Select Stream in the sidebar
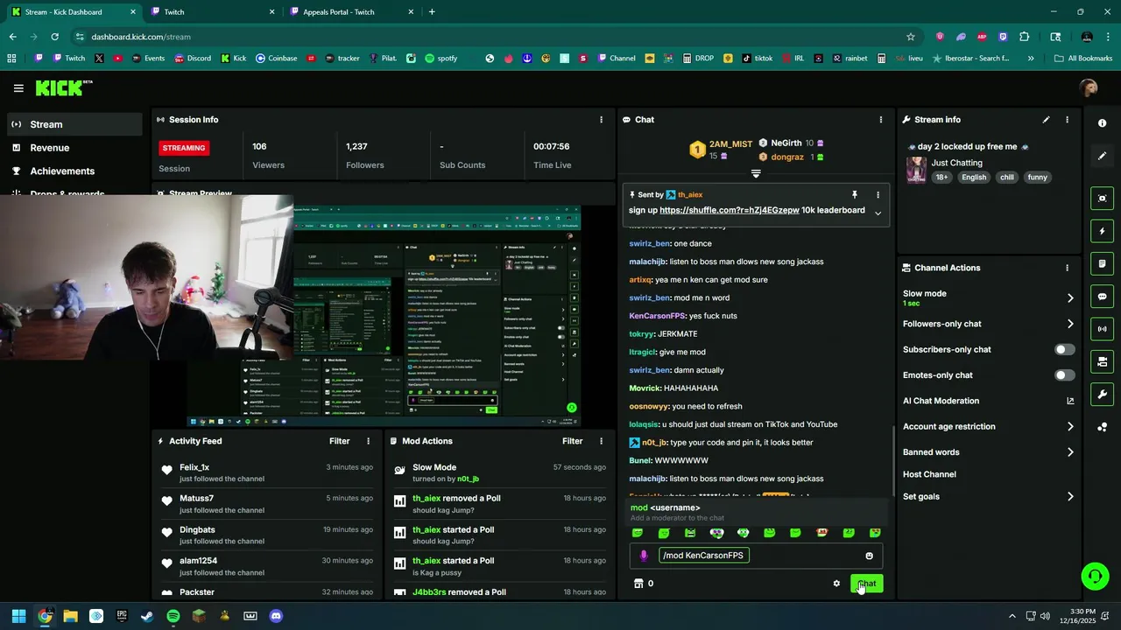The image size is (1121, 630). point(74,124)
